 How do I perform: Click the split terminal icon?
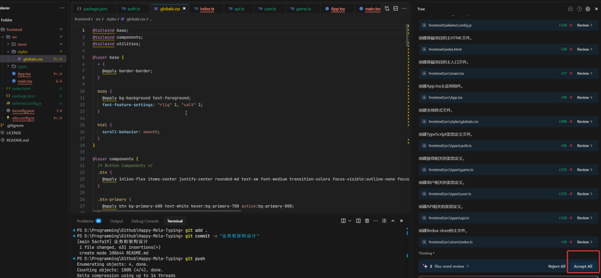[343, 221]
